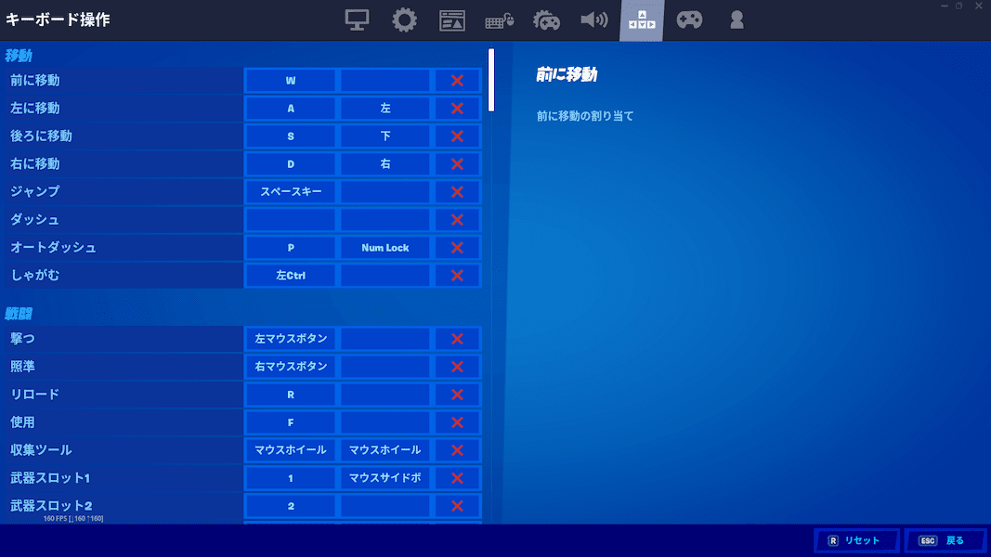Clear the 左に移動 key binding

pyautogui.click(x=458, y=109)
